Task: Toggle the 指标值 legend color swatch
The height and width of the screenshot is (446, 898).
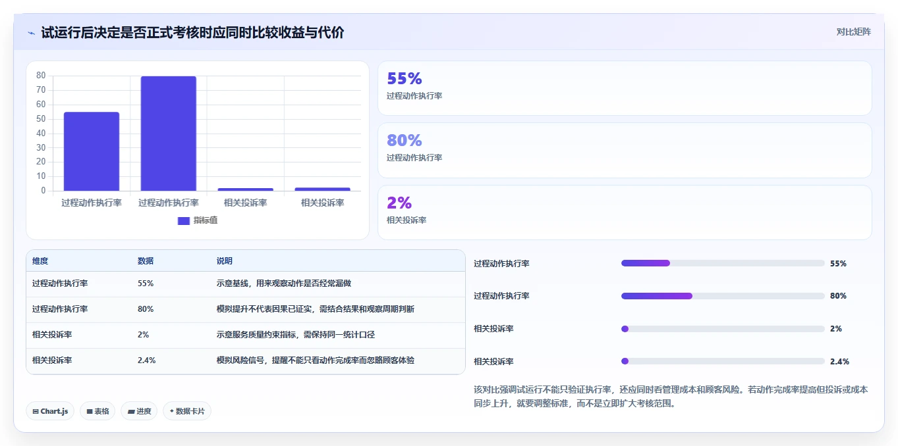Action: [184, 220]
